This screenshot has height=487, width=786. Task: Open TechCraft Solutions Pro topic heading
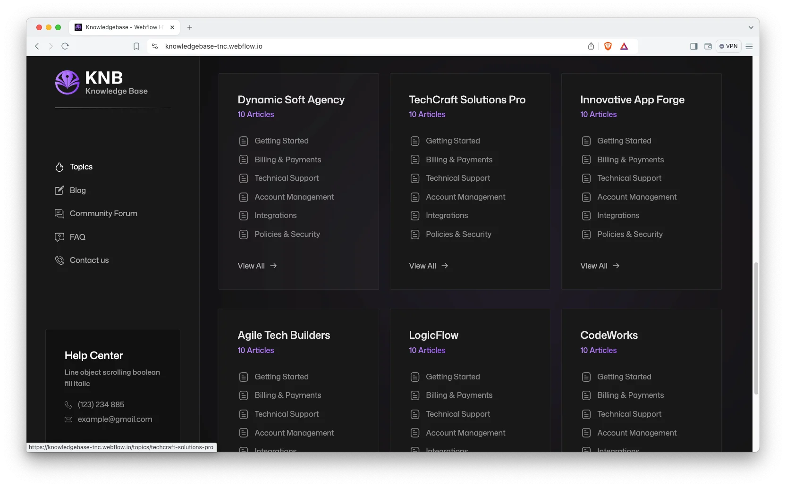pos(467,100)
